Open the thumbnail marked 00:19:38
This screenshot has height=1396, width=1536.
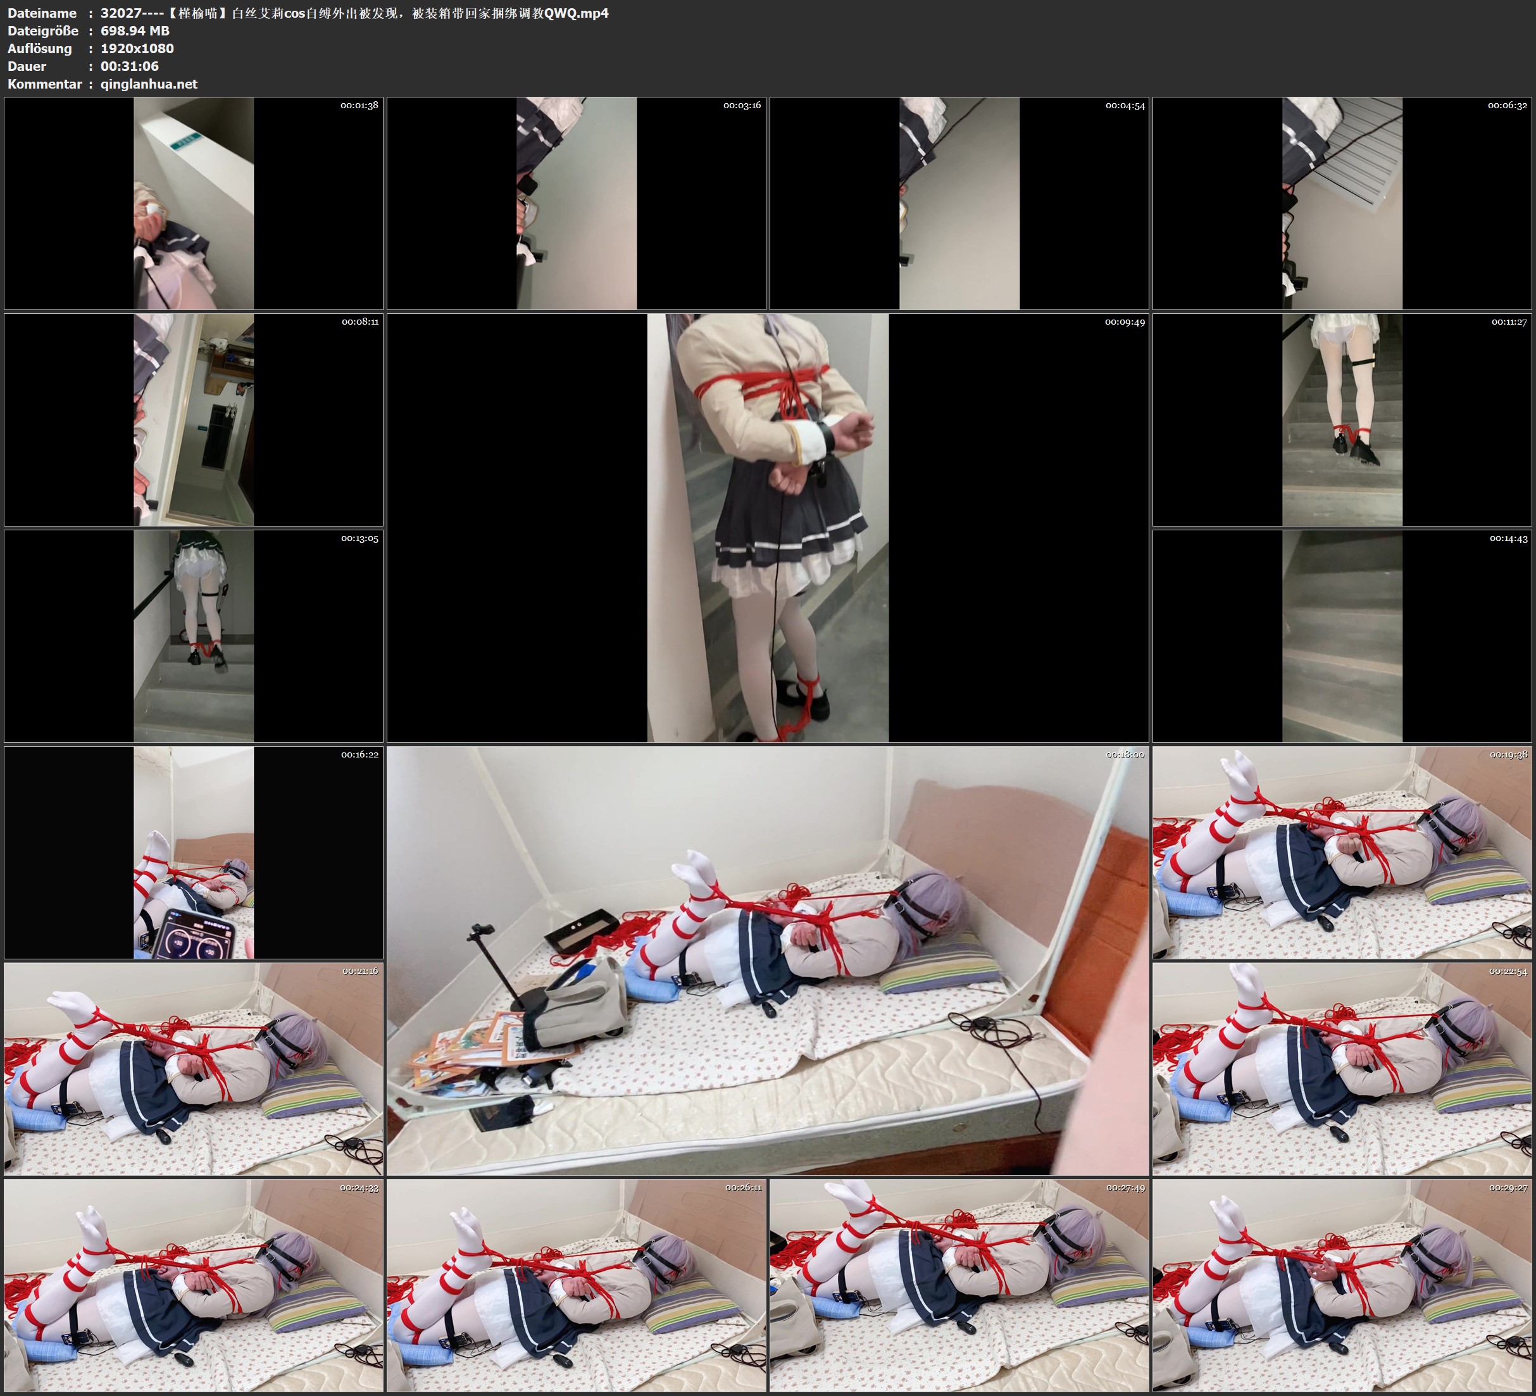tap(1342, 852)
